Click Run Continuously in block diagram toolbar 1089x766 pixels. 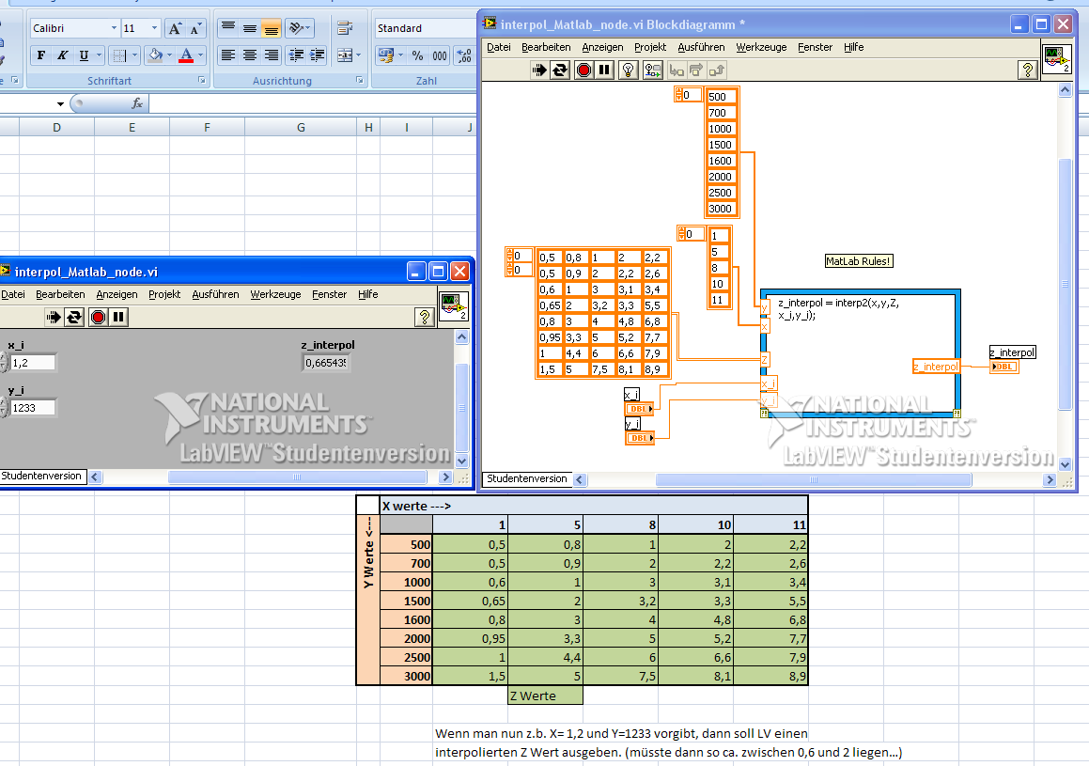pyautogui.click(x=560, y=70)
